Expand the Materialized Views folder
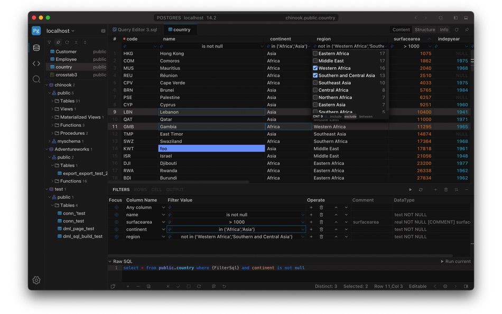Screen dimensions: 502x314 tap(52, 117)
